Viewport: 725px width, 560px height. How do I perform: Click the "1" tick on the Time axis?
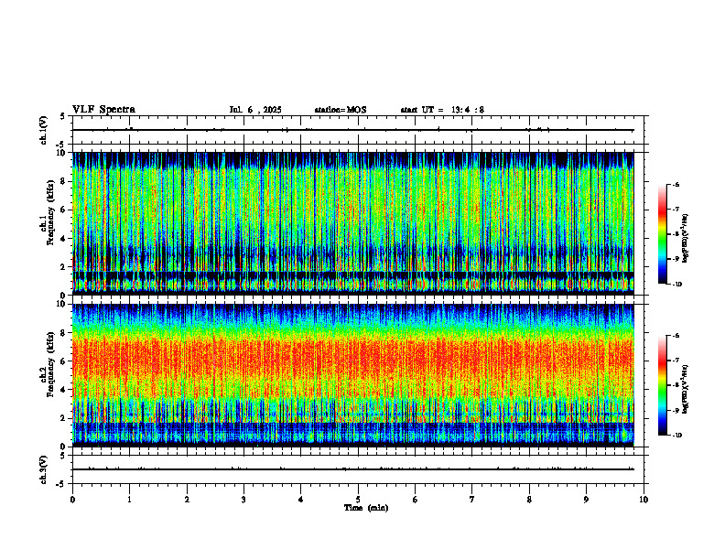[x=129, y=500]
